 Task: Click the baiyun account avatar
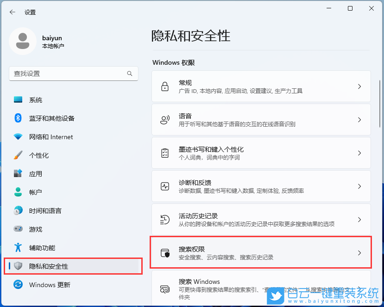point(23,41)
